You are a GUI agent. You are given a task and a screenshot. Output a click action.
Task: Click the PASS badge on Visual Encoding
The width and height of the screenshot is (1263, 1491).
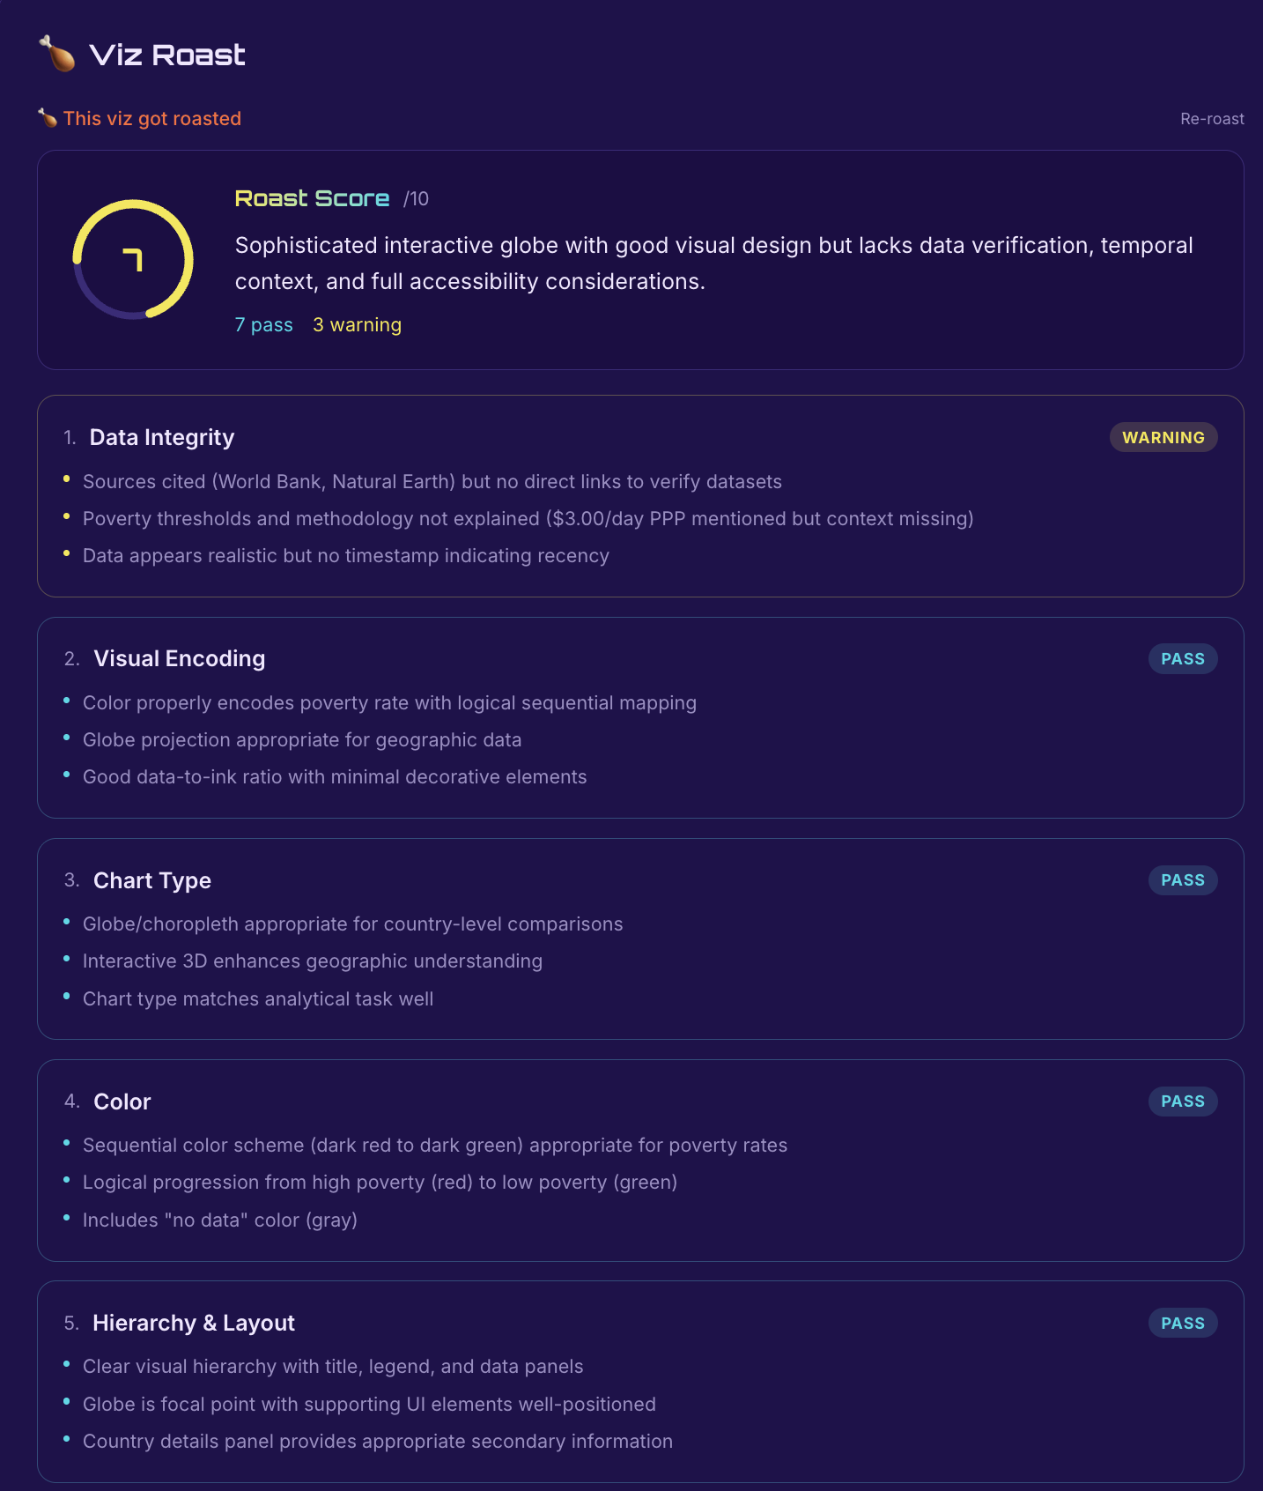1183,659
